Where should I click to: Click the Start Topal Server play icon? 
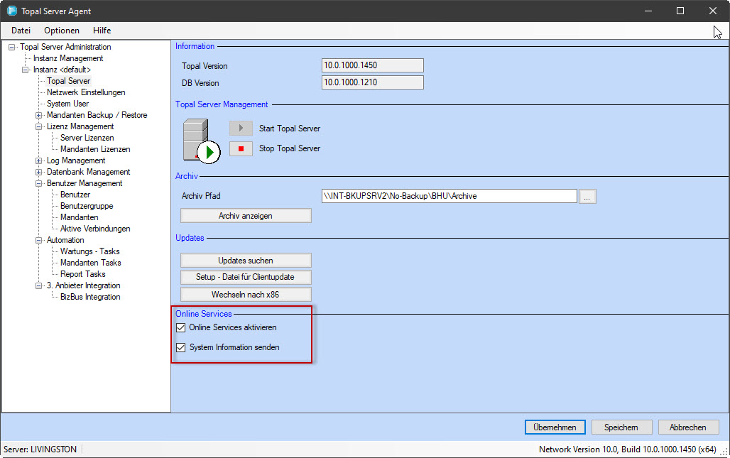[x=241, y=129]
